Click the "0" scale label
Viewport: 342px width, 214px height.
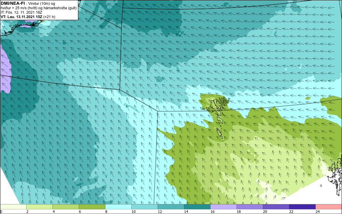coord(1,212)
